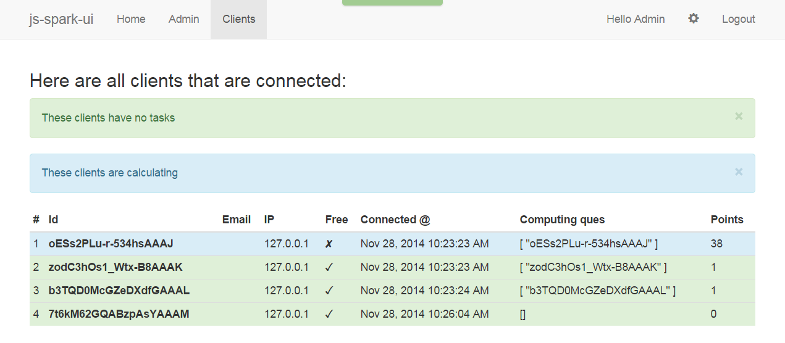Select client row oESs2PLu-r-534hsAAAJ
The width and height of the screenshot is (785, 343).
coord(392,244)
